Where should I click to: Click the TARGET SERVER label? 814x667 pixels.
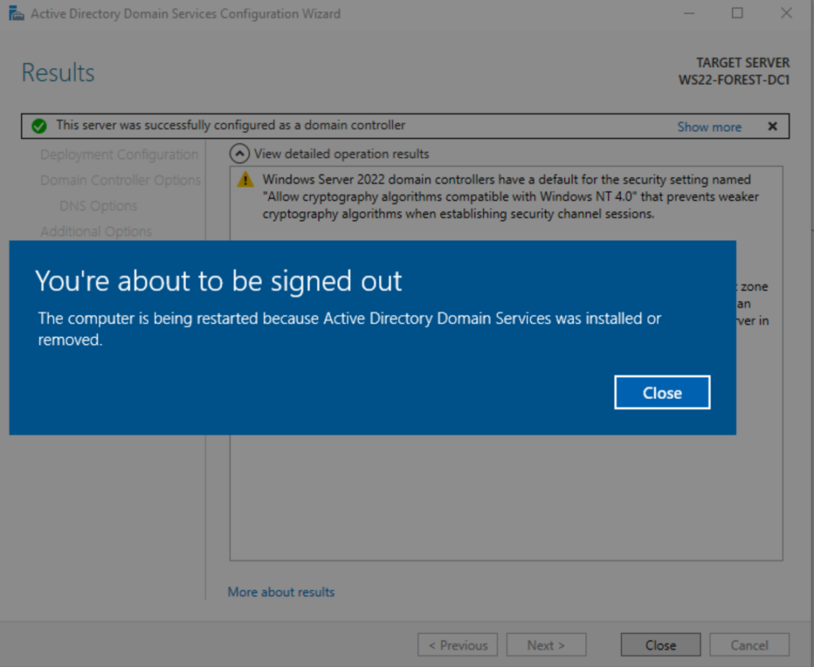[x=743, y=63]
